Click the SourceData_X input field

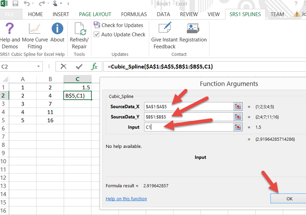189,107
